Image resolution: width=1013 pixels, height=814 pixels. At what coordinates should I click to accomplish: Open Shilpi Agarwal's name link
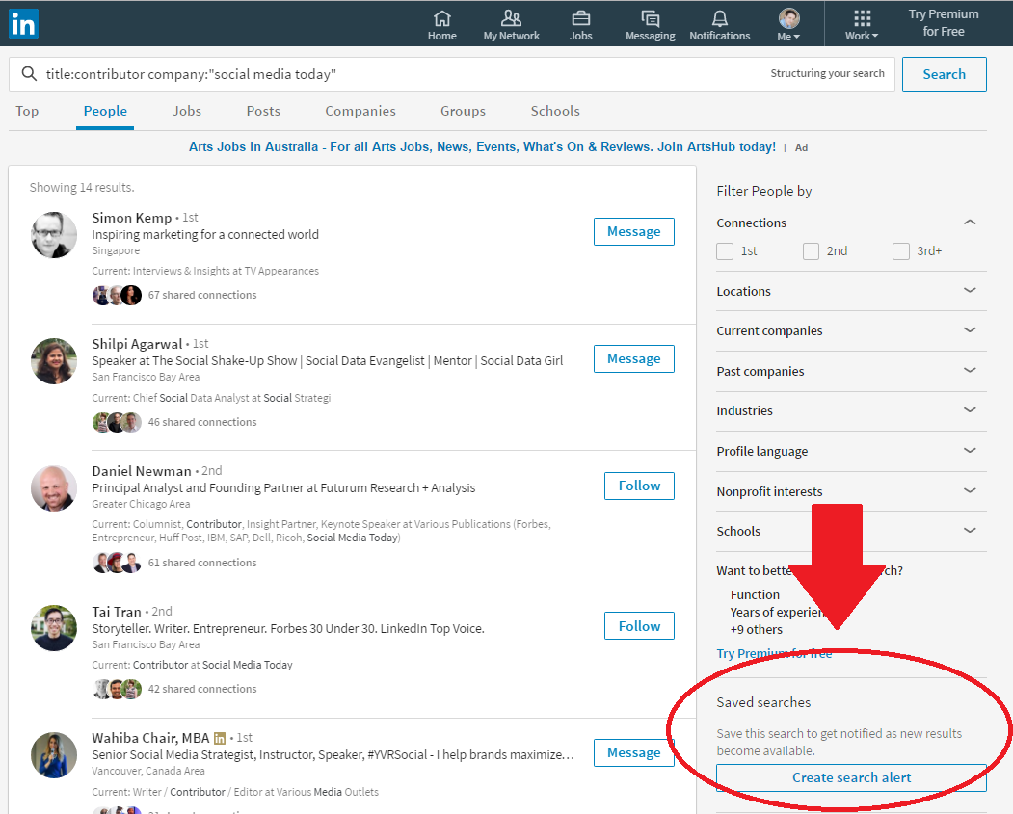[137, 344]
